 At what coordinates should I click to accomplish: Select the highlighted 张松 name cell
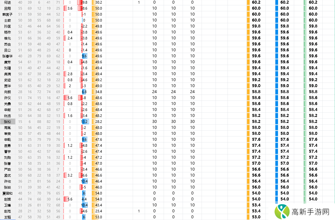pyautogui.click(x=7, y=122)
